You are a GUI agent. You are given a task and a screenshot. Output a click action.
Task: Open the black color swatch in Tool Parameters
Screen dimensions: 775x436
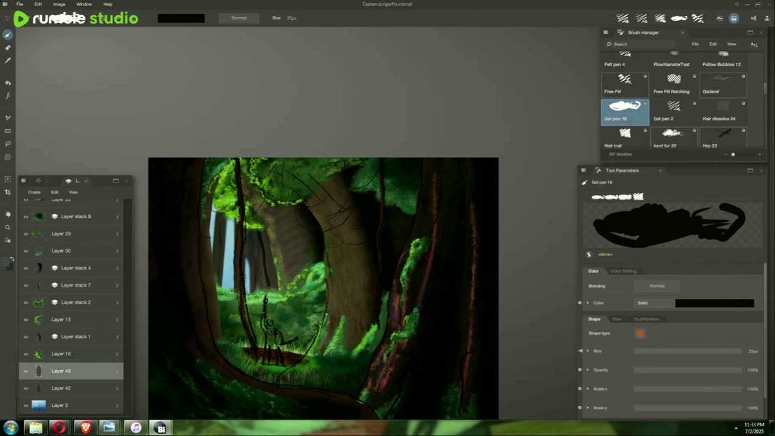coord(714,303)
